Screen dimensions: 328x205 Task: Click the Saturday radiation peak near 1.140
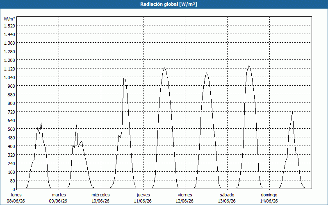pyautogui.click(x=249, y=66)
